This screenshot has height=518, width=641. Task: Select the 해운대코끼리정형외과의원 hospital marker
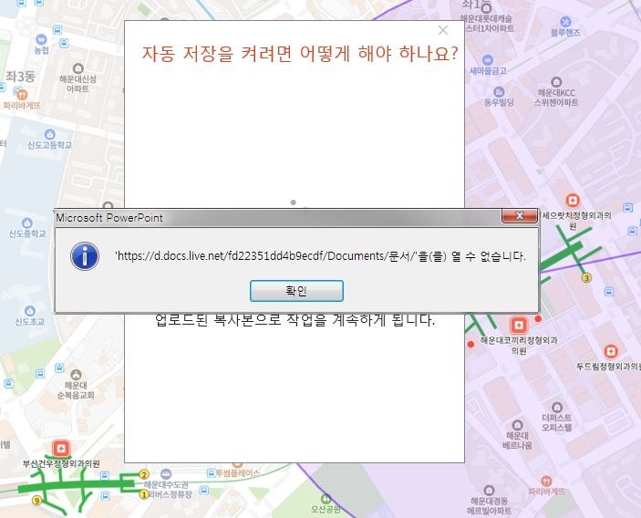click(x=518, y=326)
